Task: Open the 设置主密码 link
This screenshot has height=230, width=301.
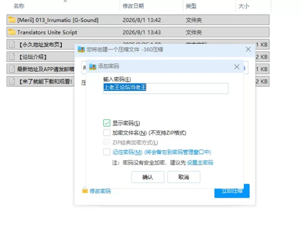Action: coord(200,163)
